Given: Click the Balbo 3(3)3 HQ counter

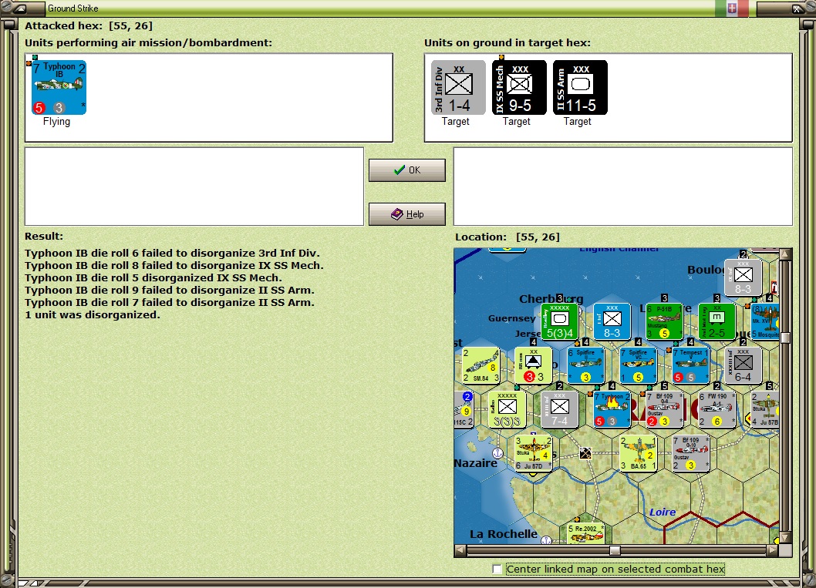Looking at the screenshot, I should tap(507, 409).
